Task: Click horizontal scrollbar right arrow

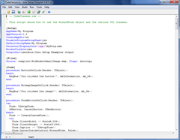Action: click(173, 133)
